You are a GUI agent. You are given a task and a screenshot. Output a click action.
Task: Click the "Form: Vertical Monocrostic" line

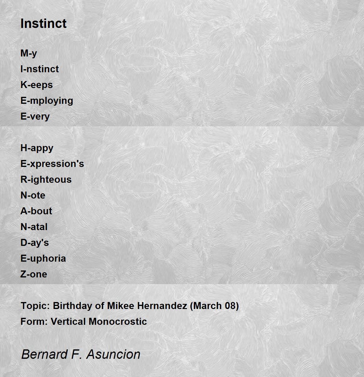83,321
